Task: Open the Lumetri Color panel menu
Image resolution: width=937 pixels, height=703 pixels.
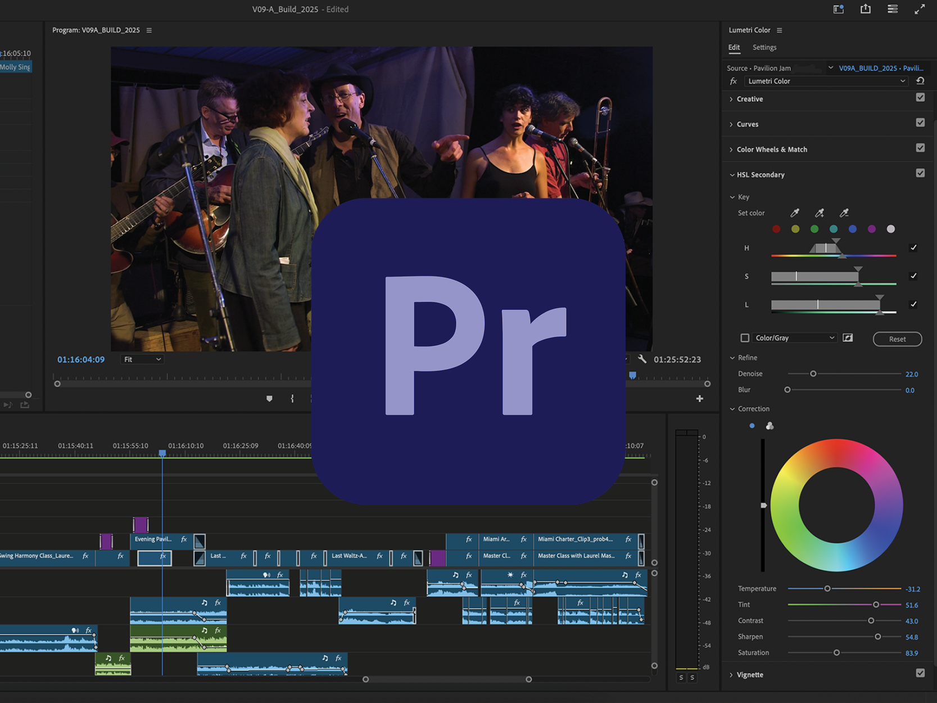Action: click(779, 30)
